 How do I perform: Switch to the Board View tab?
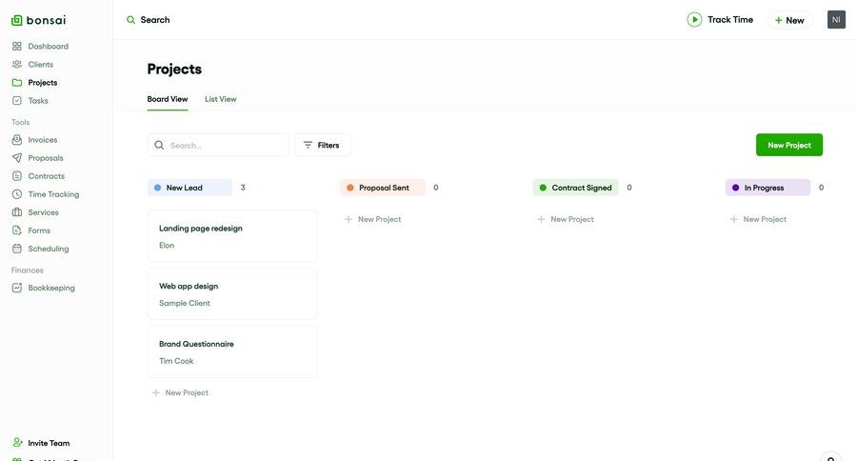click(x=168, y=99)
